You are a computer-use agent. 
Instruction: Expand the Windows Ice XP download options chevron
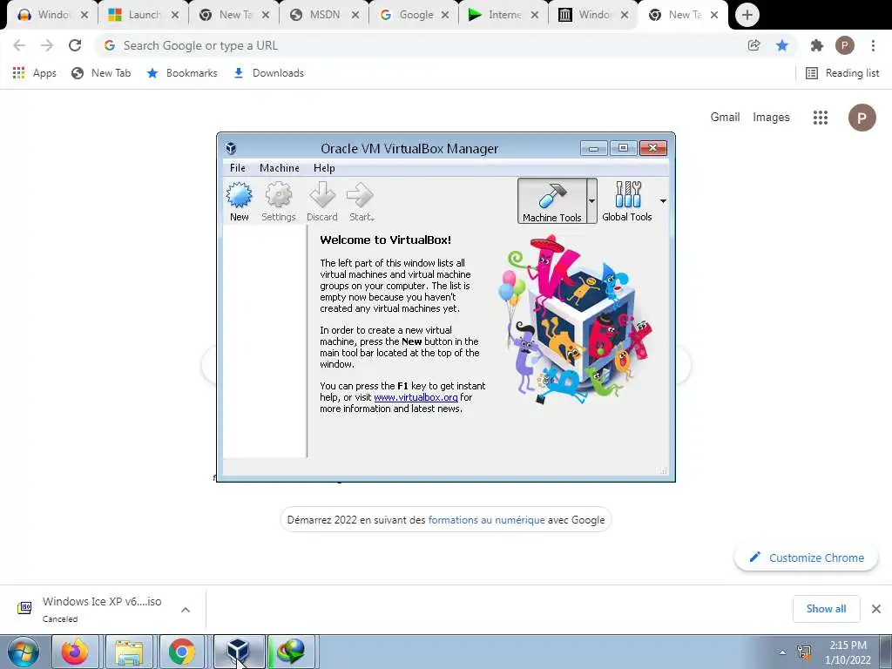coord(186,609)
